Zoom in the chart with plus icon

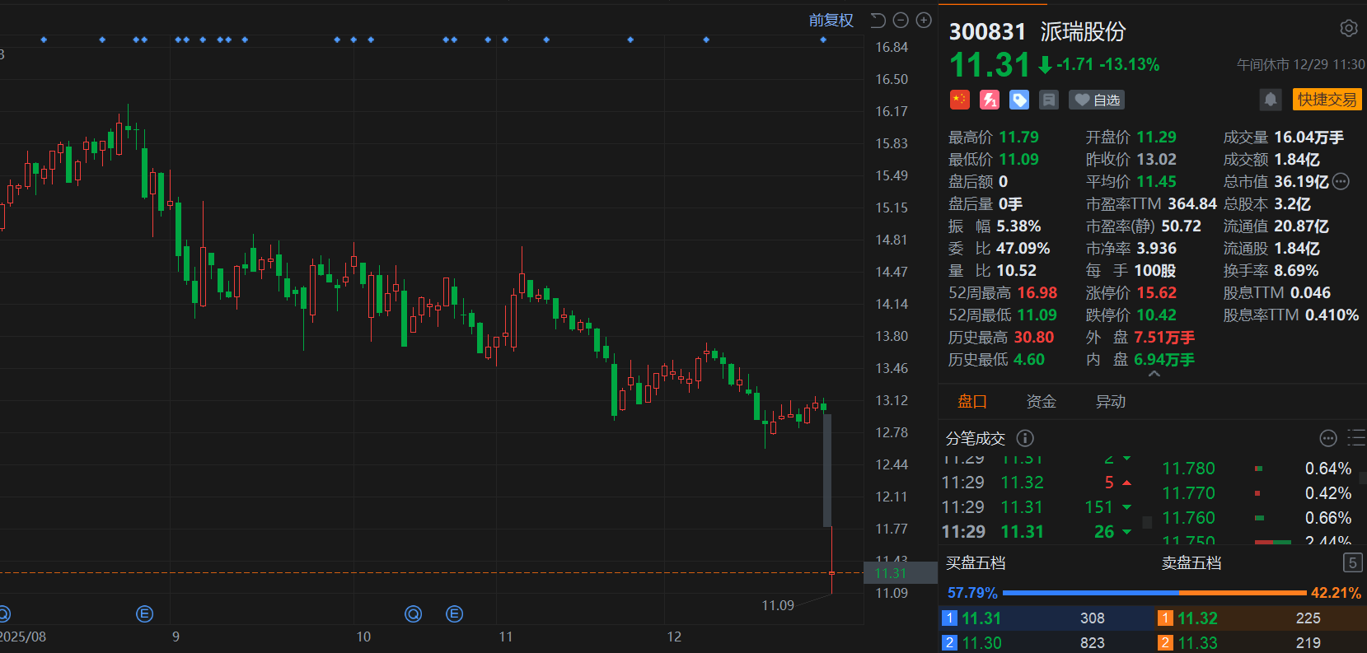point(924,21)
